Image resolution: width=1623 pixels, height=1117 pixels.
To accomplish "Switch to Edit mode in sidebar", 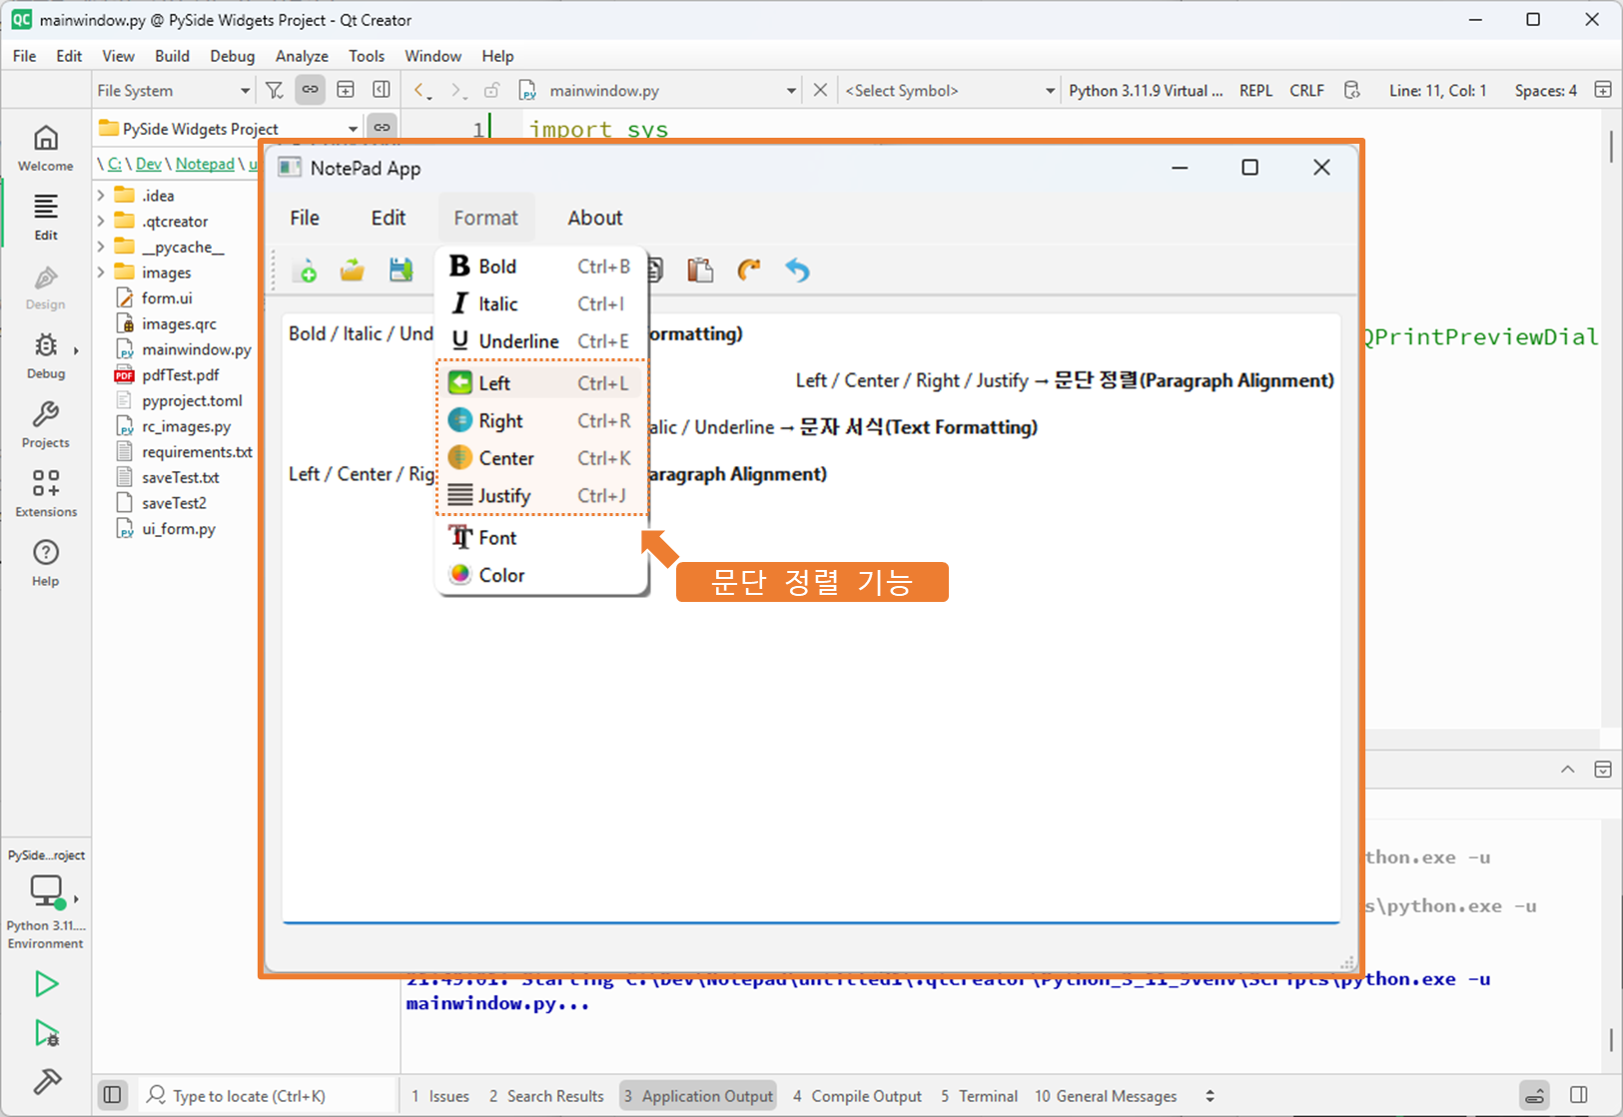I will click(46, 218).
